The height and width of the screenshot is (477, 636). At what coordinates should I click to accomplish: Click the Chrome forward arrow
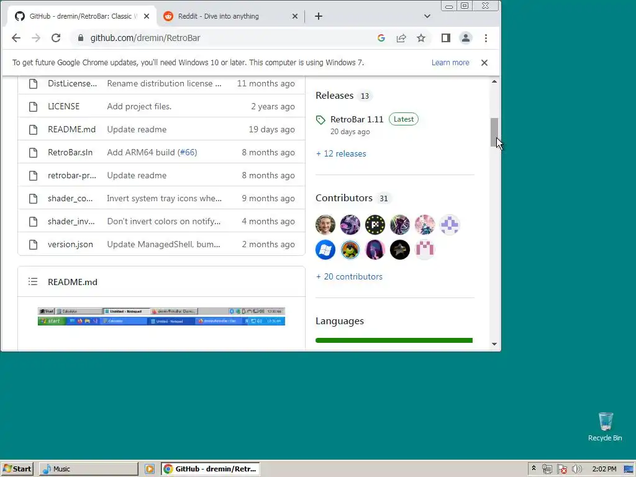pyautogui.click(x=36, y=38)
